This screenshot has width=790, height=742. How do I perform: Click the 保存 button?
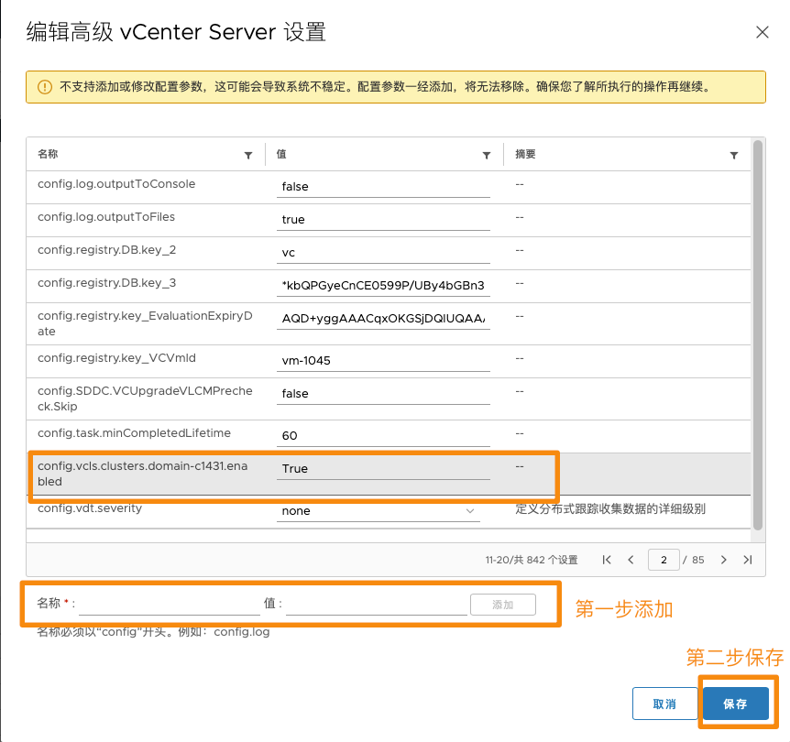tap(736, 704)
